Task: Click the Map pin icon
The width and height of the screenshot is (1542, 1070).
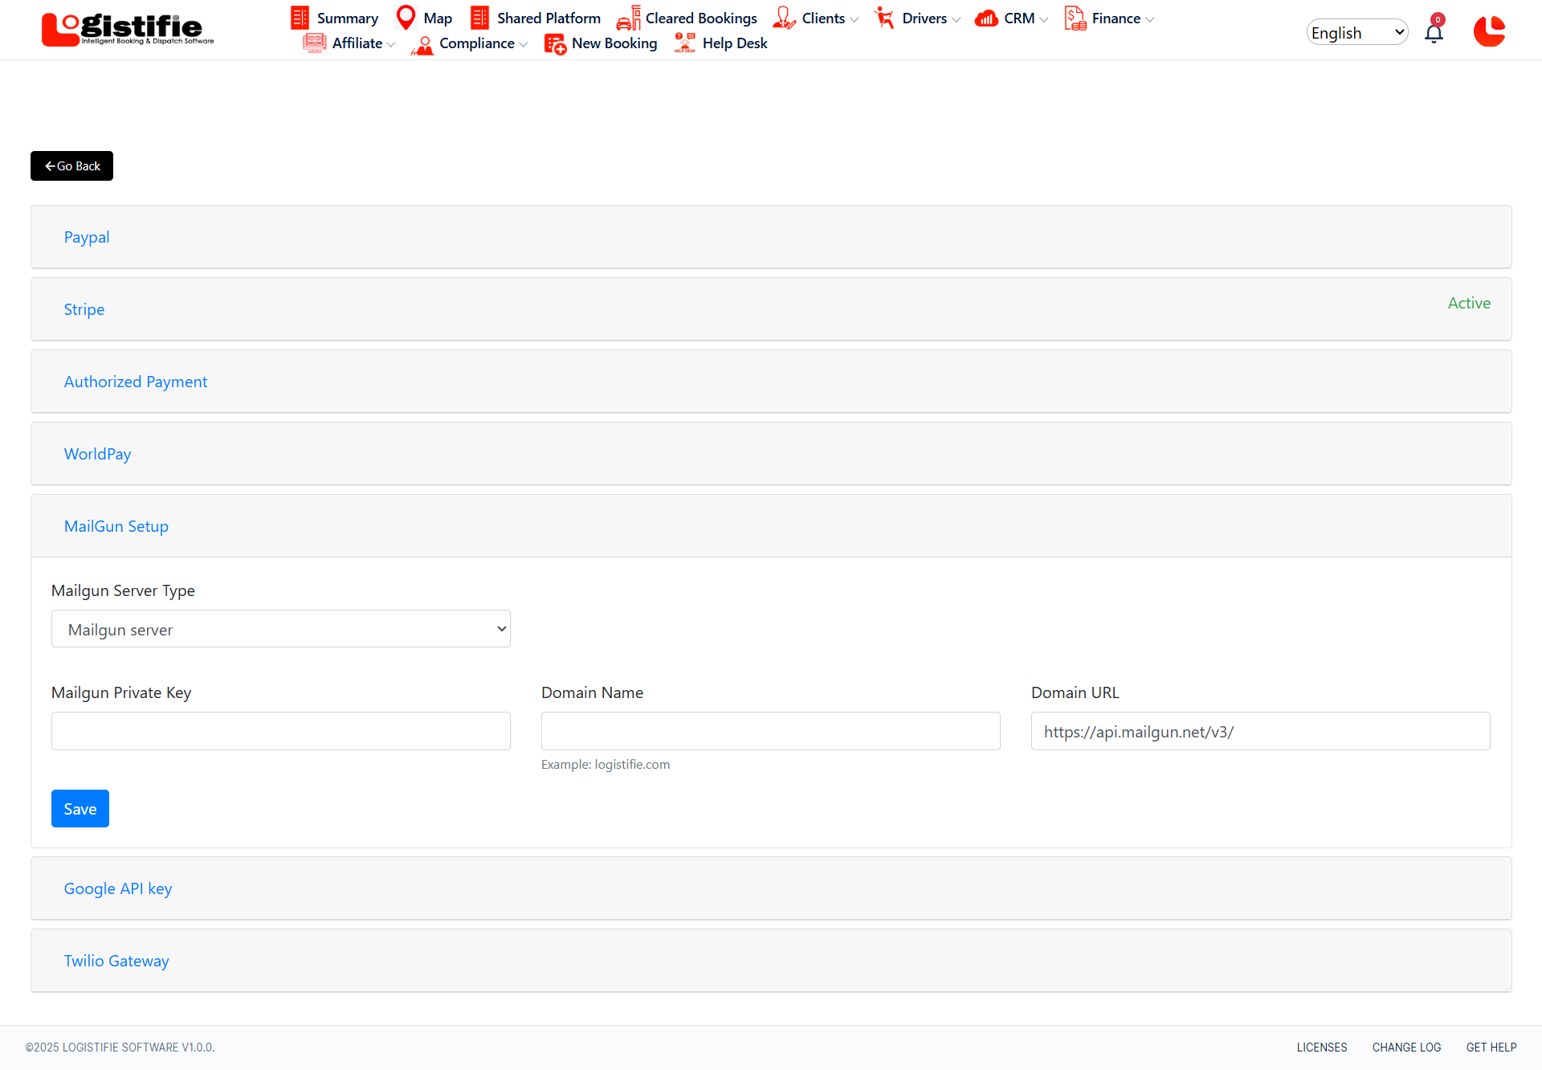Action: pos(406,17)
